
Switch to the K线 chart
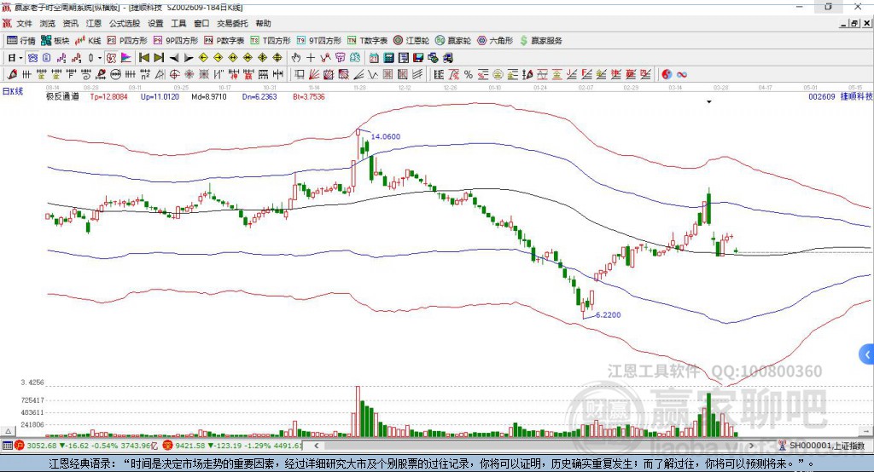pos(88,41)
